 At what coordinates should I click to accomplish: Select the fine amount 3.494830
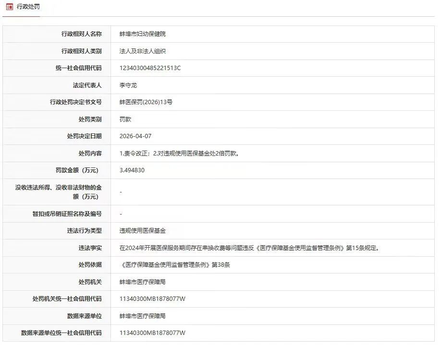click(x=132, y=170)
